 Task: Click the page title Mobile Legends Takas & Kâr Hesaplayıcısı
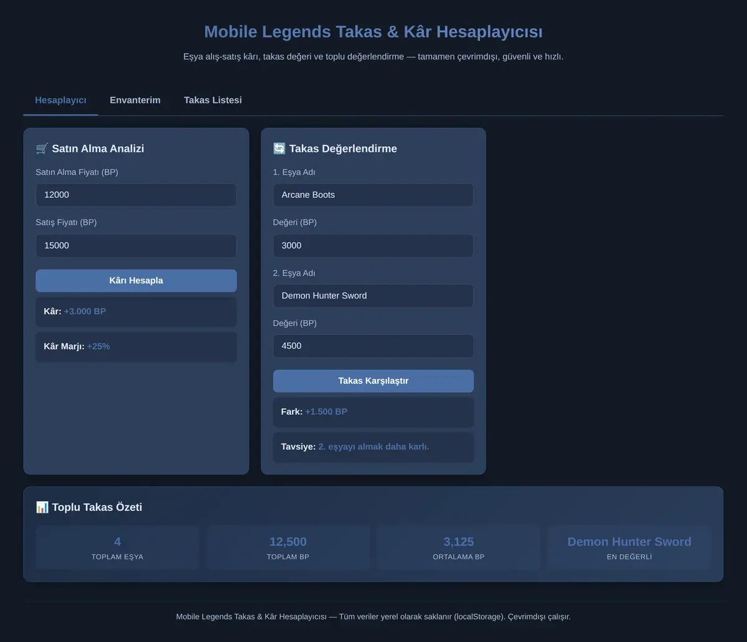(374, 32)
